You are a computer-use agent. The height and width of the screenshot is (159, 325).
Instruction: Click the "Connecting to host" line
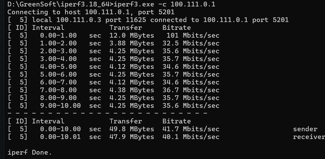pyautogui.click(x=91, y=12)
